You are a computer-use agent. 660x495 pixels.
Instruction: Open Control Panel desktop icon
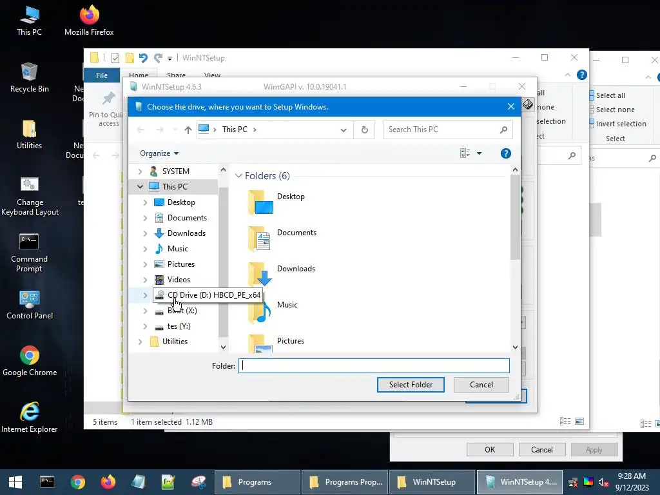click(x=30, y=305)
